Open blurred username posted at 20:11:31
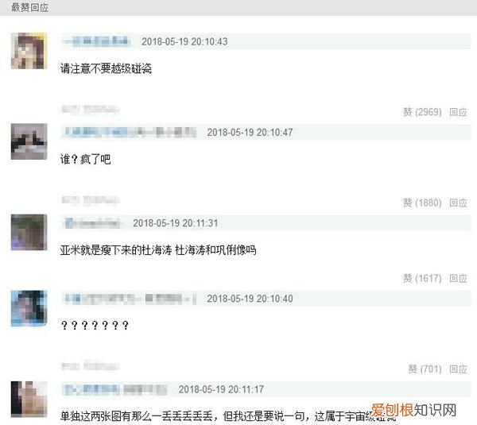 [x=93, y=223]
